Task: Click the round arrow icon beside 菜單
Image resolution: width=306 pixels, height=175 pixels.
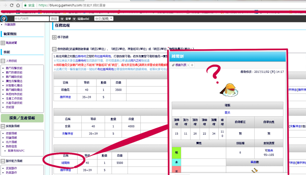Action: [62, 19]
